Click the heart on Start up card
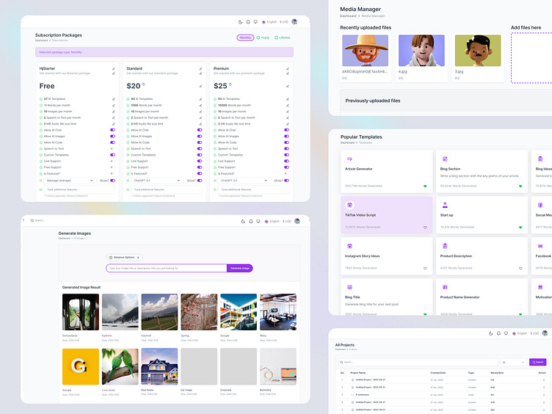 [x=520, y=228]
